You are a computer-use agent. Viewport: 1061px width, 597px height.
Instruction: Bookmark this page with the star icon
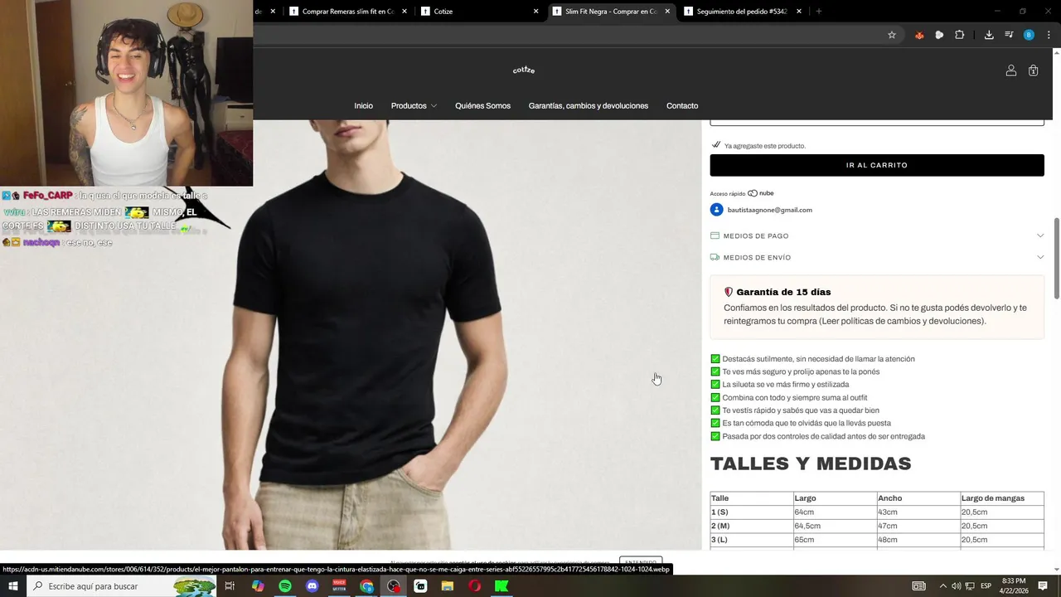click(892, 35)
